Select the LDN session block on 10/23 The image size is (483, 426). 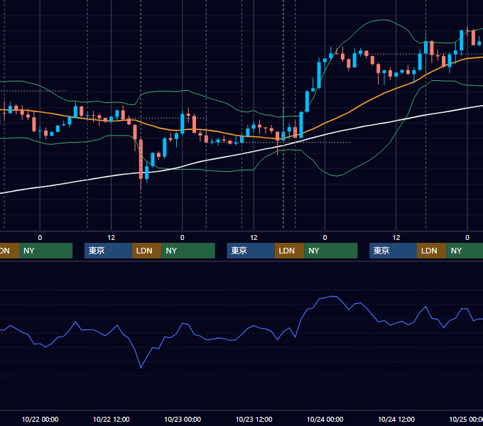[x=289, y=251]
